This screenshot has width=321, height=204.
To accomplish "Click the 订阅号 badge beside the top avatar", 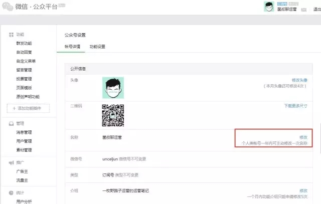I will point(282,4).
